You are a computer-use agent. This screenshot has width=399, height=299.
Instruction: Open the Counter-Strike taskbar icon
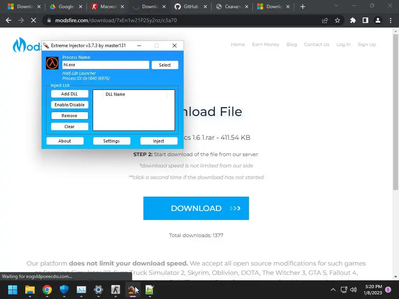(x=115, y=290)
